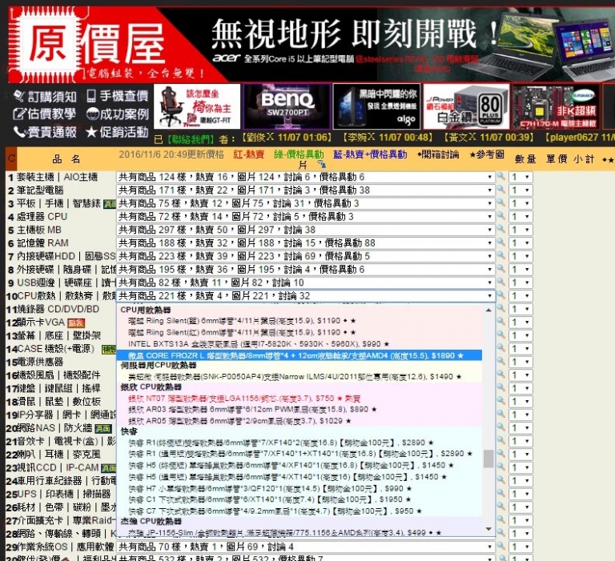Click magnifier icon for 鍵盤 鍵鼠組 row
Screen dimensions: 615x561
pos(500,387)
